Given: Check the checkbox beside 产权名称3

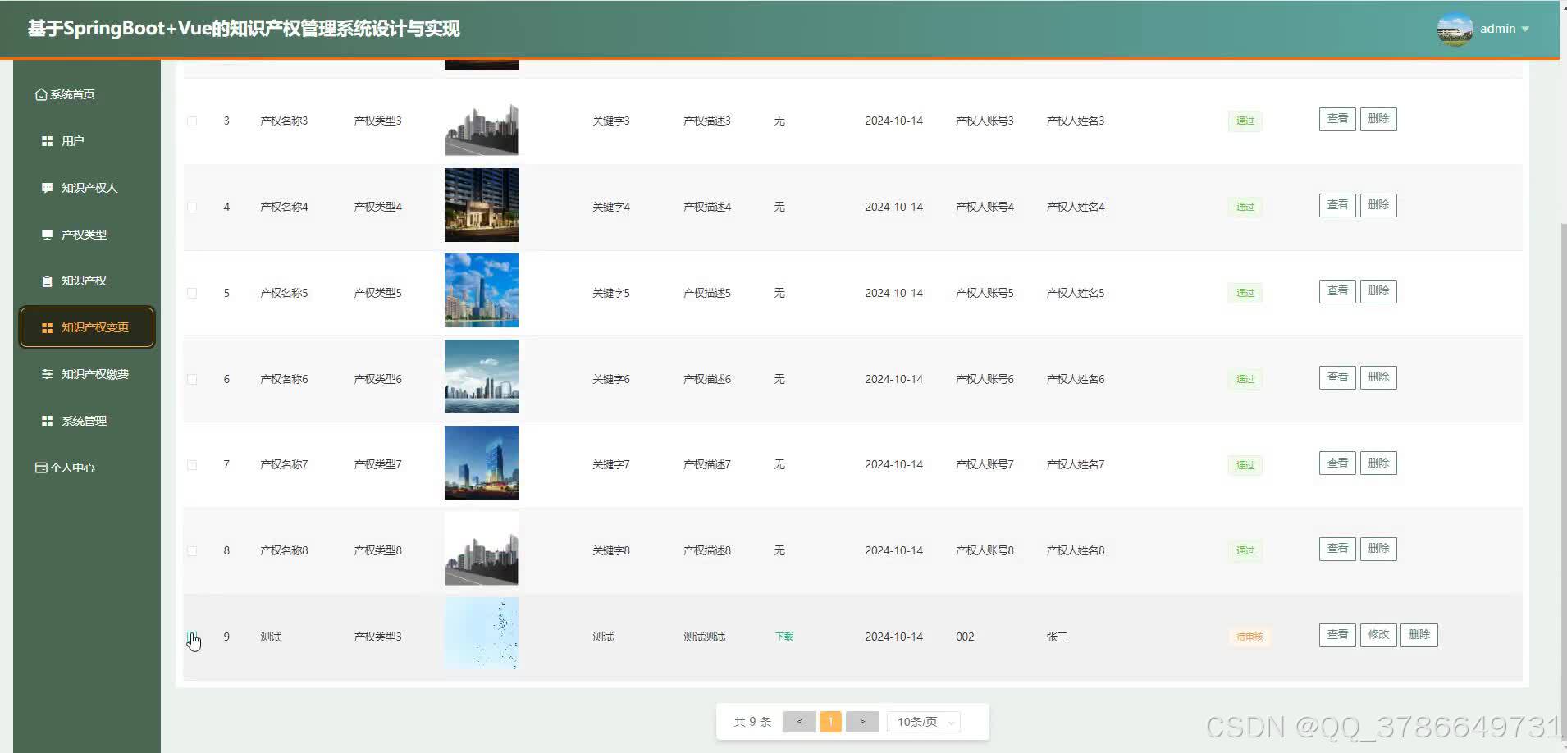Looking at the screenshot, I should point(192,120).
